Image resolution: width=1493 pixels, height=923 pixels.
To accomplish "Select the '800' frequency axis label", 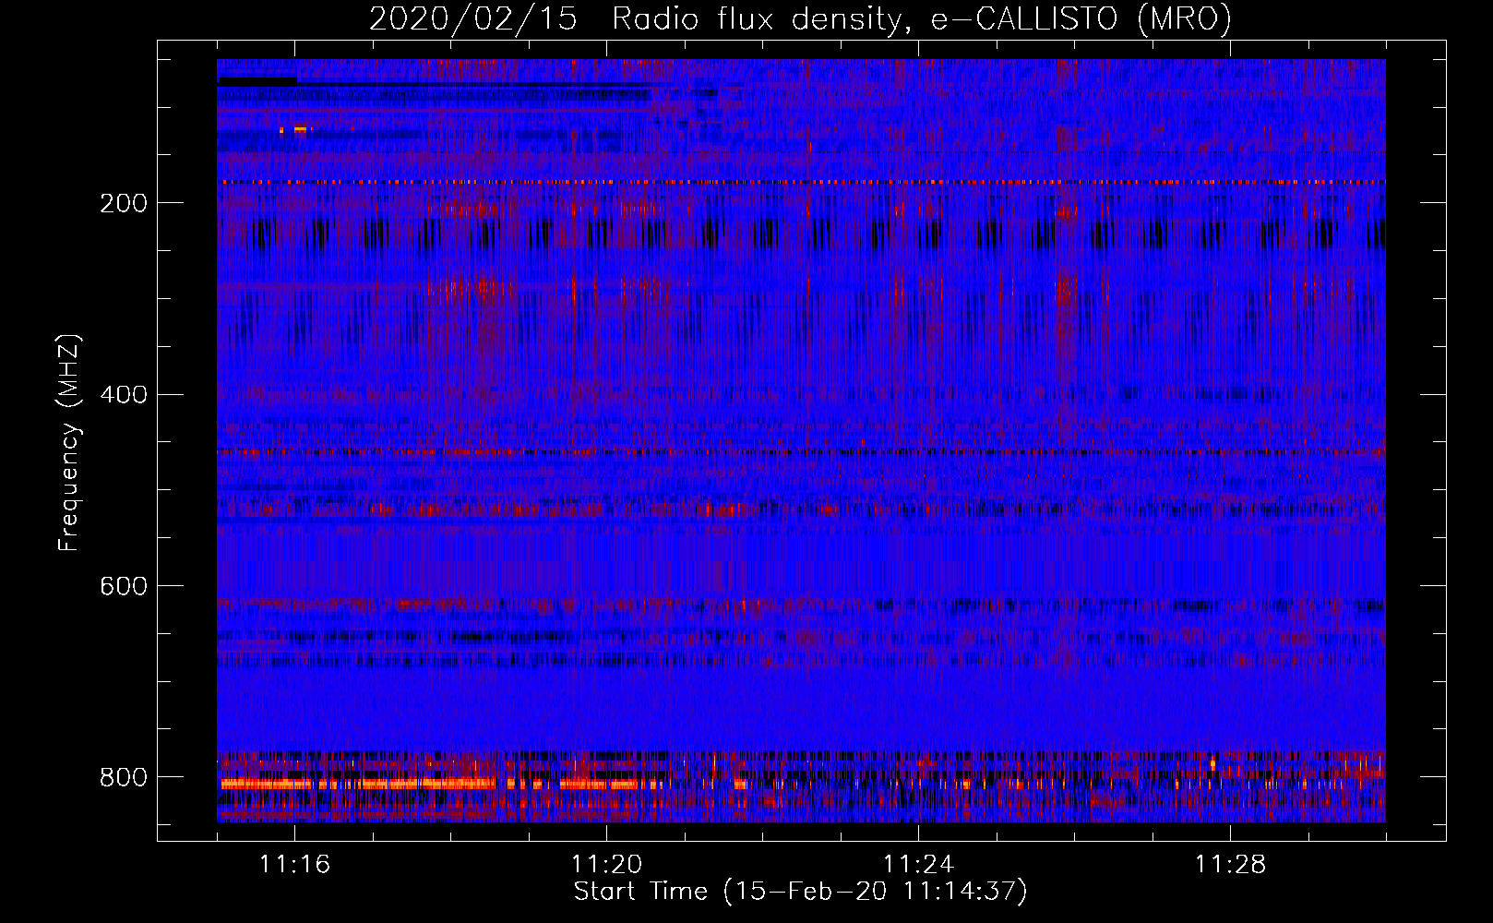I will (x=124, y=777).
